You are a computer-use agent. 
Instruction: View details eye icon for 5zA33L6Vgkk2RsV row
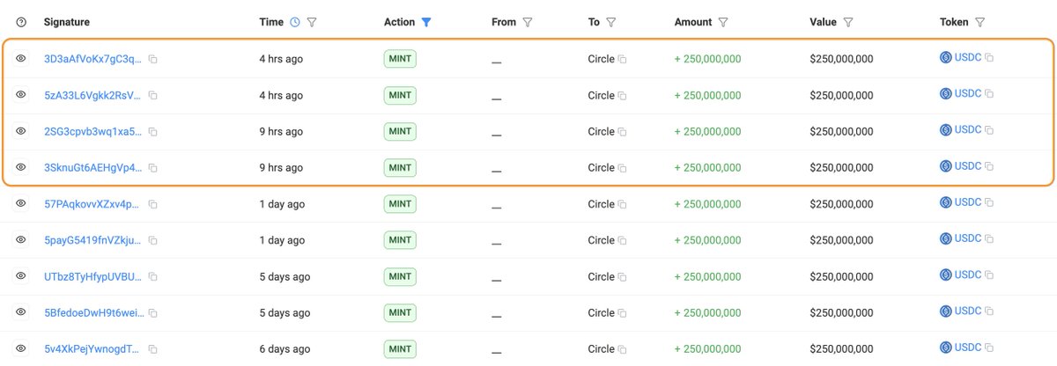(21, 94)
